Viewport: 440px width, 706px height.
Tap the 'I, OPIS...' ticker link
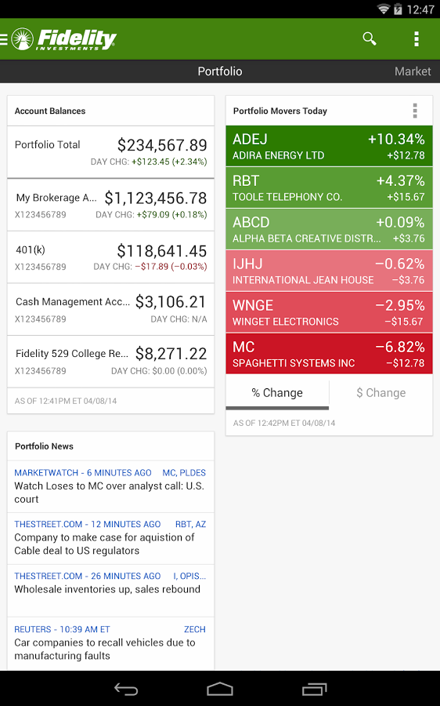click(189, 576)
